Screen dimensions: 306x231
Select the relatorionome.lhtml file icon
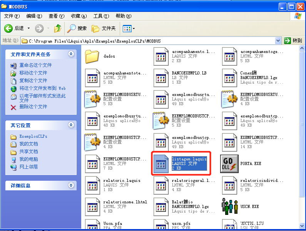[x=92, y=207]
